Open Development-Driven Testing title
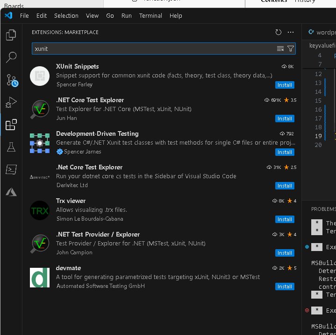336x335 pixels. point(97,134)
